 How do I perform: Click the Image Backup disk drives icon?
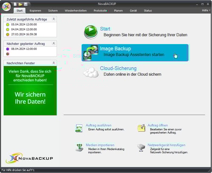[91, 52]
